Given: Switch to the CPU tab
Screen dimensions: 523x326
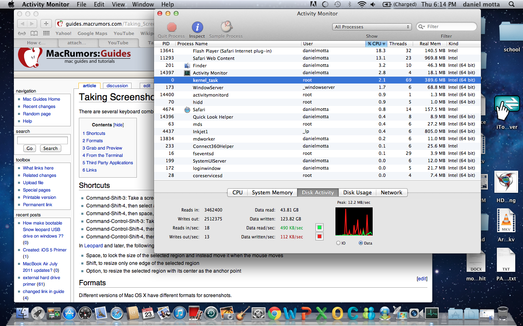Looking at the screenshot, I should click(x=237, y=192).
